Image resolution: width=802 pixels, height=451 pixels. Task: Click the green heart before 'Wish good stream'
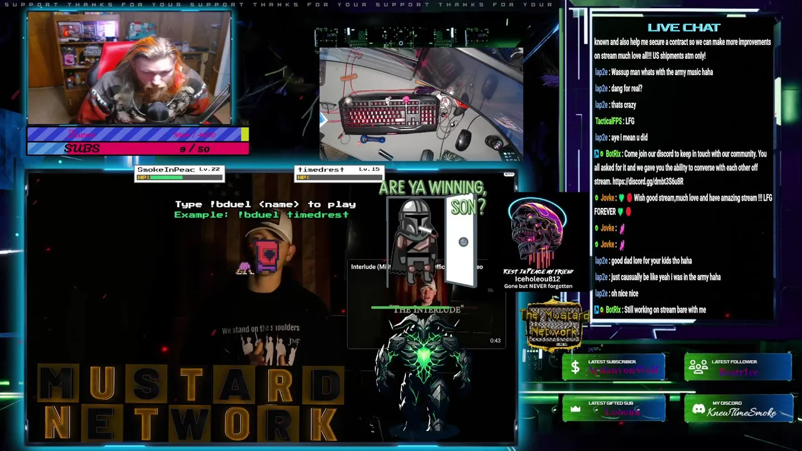[621, 198]
